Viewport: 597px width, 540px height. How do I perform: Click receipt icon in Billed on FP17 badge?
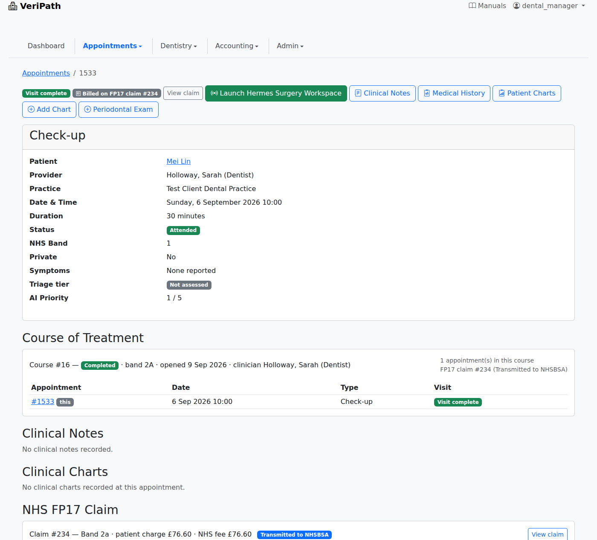point(78,93)
